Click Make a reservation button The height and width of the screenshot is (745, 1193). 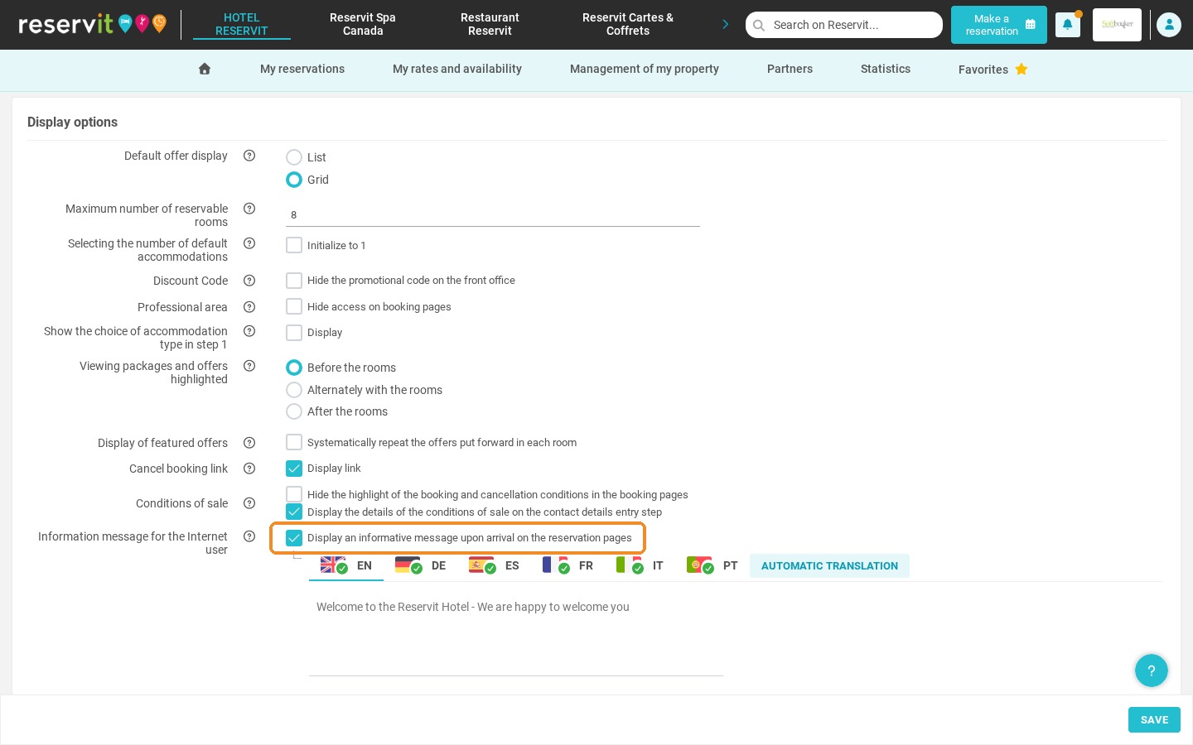coord(999,25)
